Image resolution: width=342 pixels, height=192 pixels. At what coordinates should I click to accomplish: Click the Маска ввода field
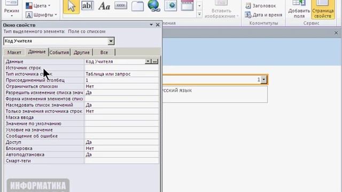[x=121, y=117]
